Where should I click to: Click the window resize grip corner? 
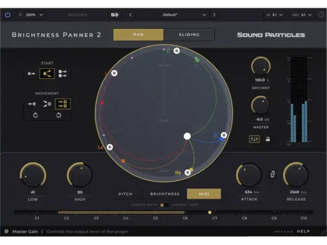pos(323,232)
